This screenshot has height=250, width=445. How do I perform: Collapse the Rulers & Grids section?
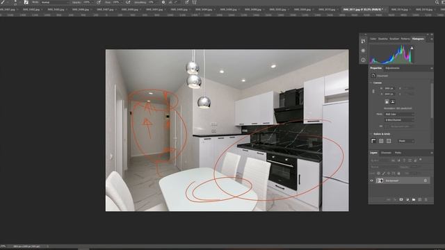(x=371, y=134)
